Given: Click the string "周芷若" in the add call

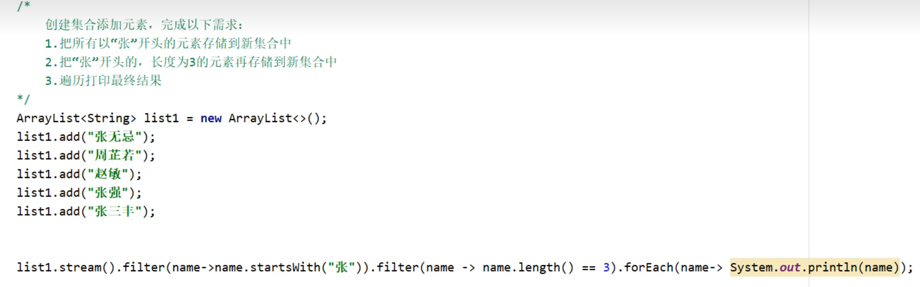Looking at the screenshot, I should 114,155.
